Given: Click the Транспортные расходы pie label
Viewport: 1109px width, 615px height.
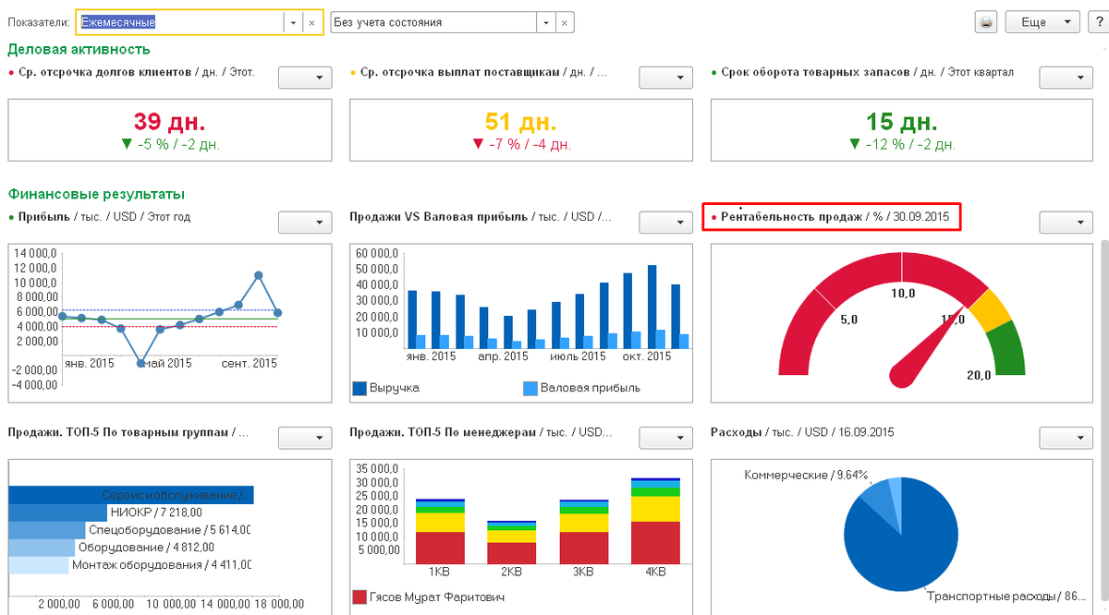Looking at the screenshot, I should click(1005, 597).
